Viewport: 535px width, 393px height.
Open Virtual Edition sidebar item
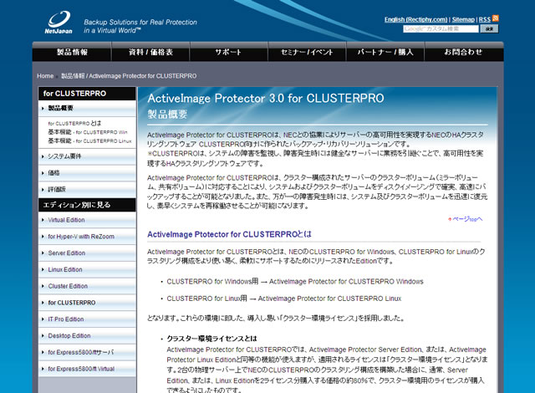(x=87, y=220)
